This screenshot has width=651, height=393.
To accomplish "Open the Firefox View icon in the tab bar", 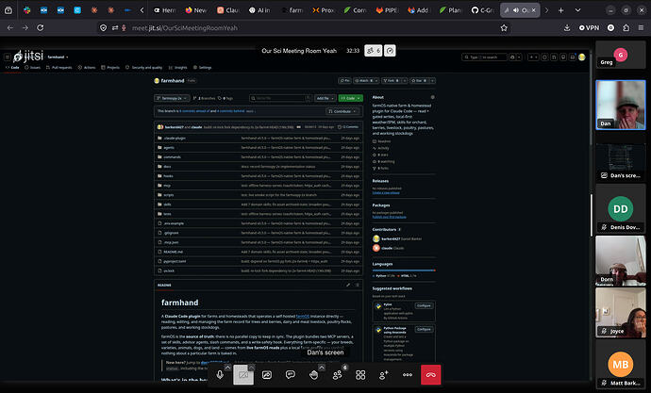I will [x=8, y=10].
